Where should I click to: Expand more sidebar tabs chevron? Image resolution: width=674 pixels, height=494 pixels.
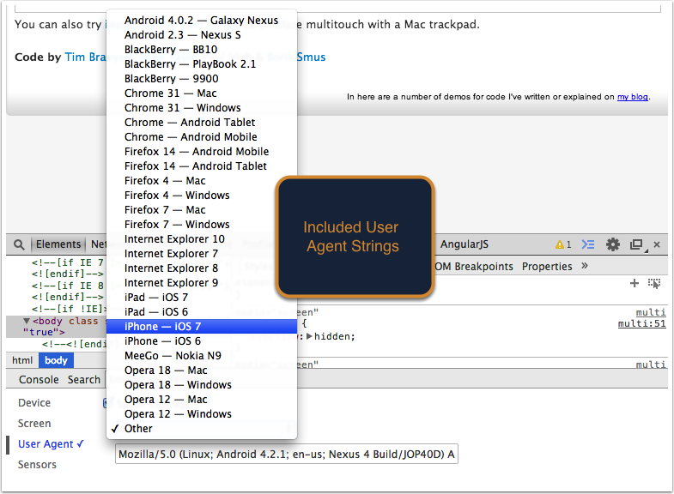pos(584,266)
